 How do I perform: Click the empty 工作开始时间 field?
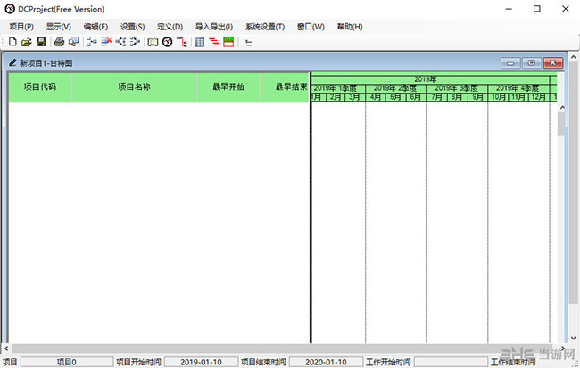coord(451,362)
